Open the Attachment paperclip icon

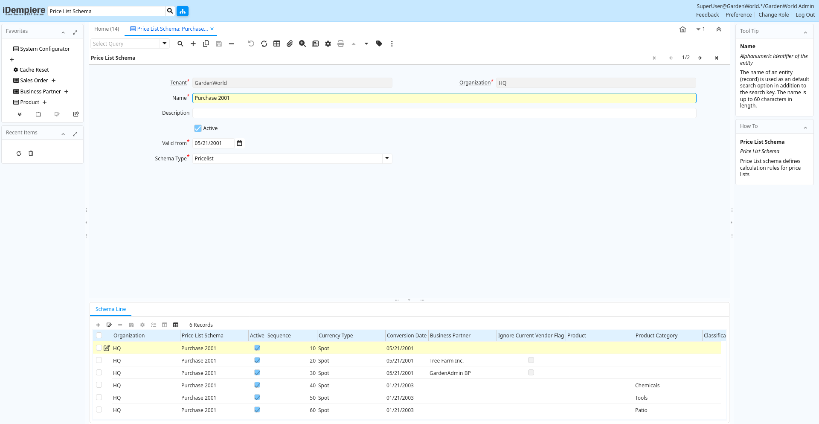tap(290, 44)
